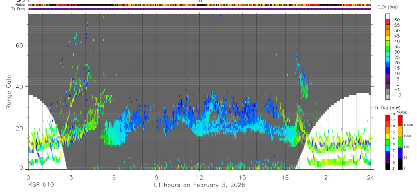Pick the red TX FRQ swatch between 17 and 18
Screen dimensions: 417x192
pos(388,118)
